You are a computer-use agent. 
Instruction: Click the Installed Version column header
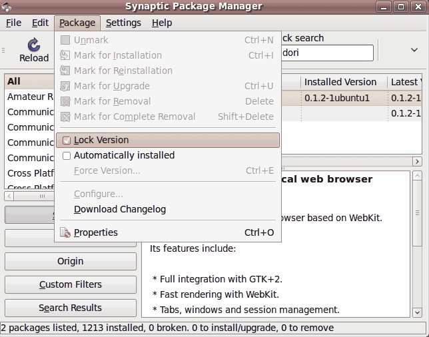344,82
